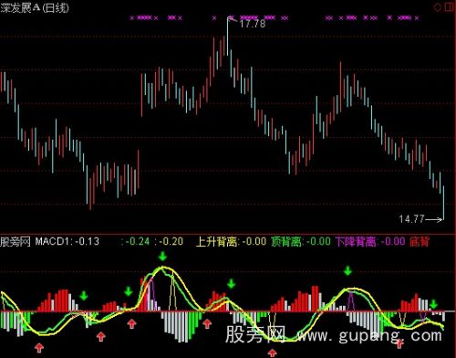The width and height of the screenshot is (456, 358).
Task: Click the rightmost green down arrow in MACD panel
Action: (x=433, y=304)
